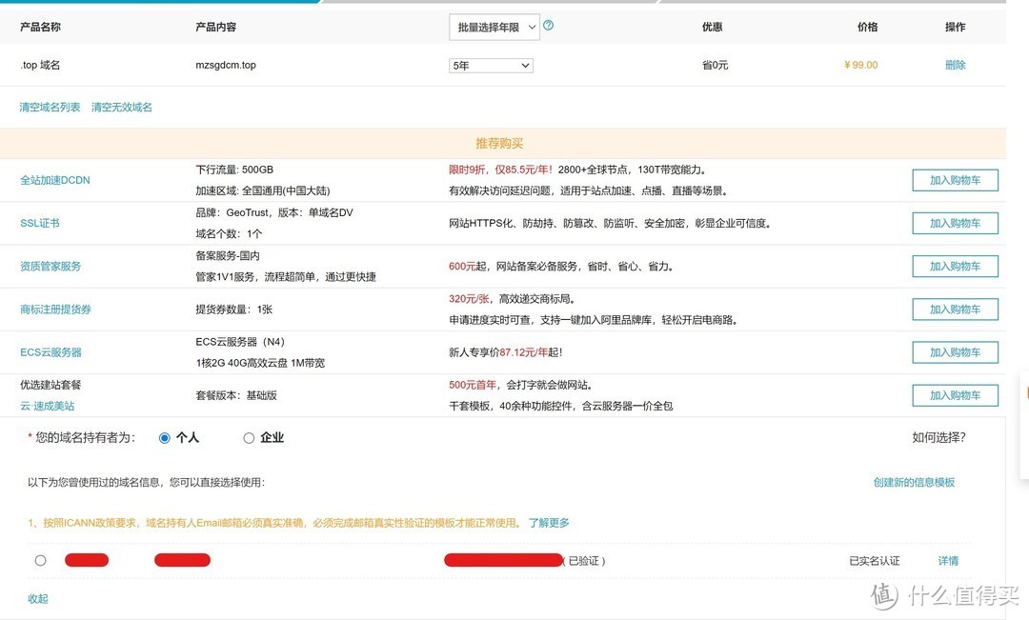Click 清空域名列表 to clear domains
1029x620 pixels.
coord(48,107)
